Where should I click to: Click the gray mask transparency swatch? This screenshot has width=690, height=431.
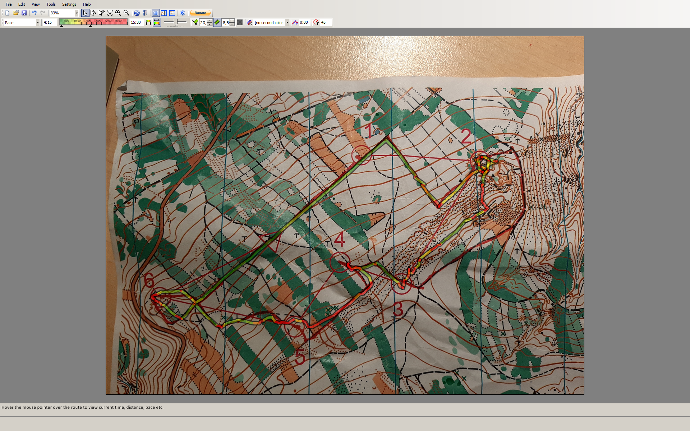pyautogui.click(x=240, y=22)
